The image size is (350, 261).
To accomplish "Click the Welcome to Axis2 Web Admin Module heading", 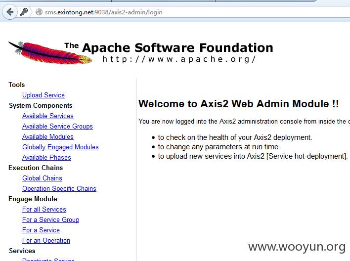I will pyautogui.click(x=238, y=104).
